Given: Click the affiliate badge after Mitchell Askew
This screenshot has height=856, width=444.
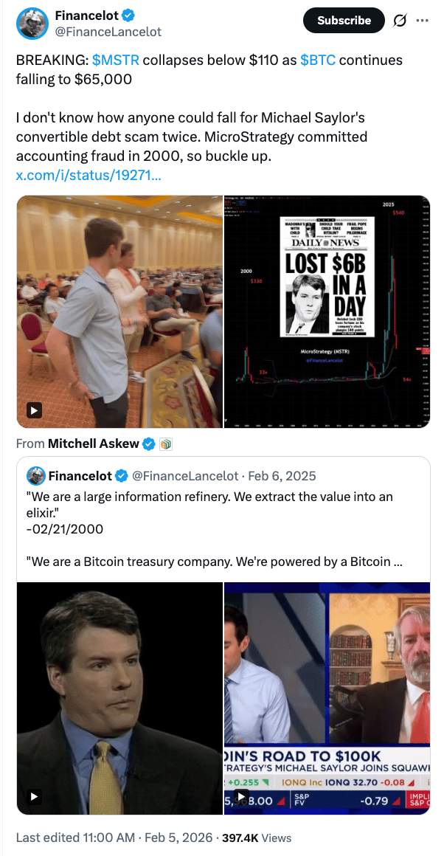Looking at the screenshot, I should (x=166, y=444).
